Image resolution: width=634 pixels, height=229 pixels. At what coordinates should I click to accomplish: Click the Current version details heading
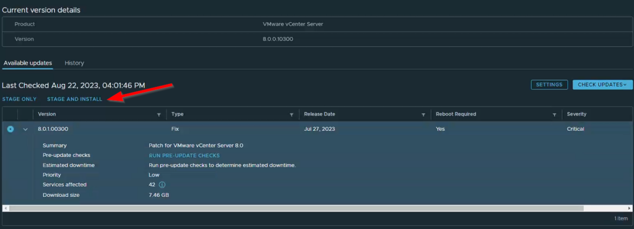click(x=41, y=10)
